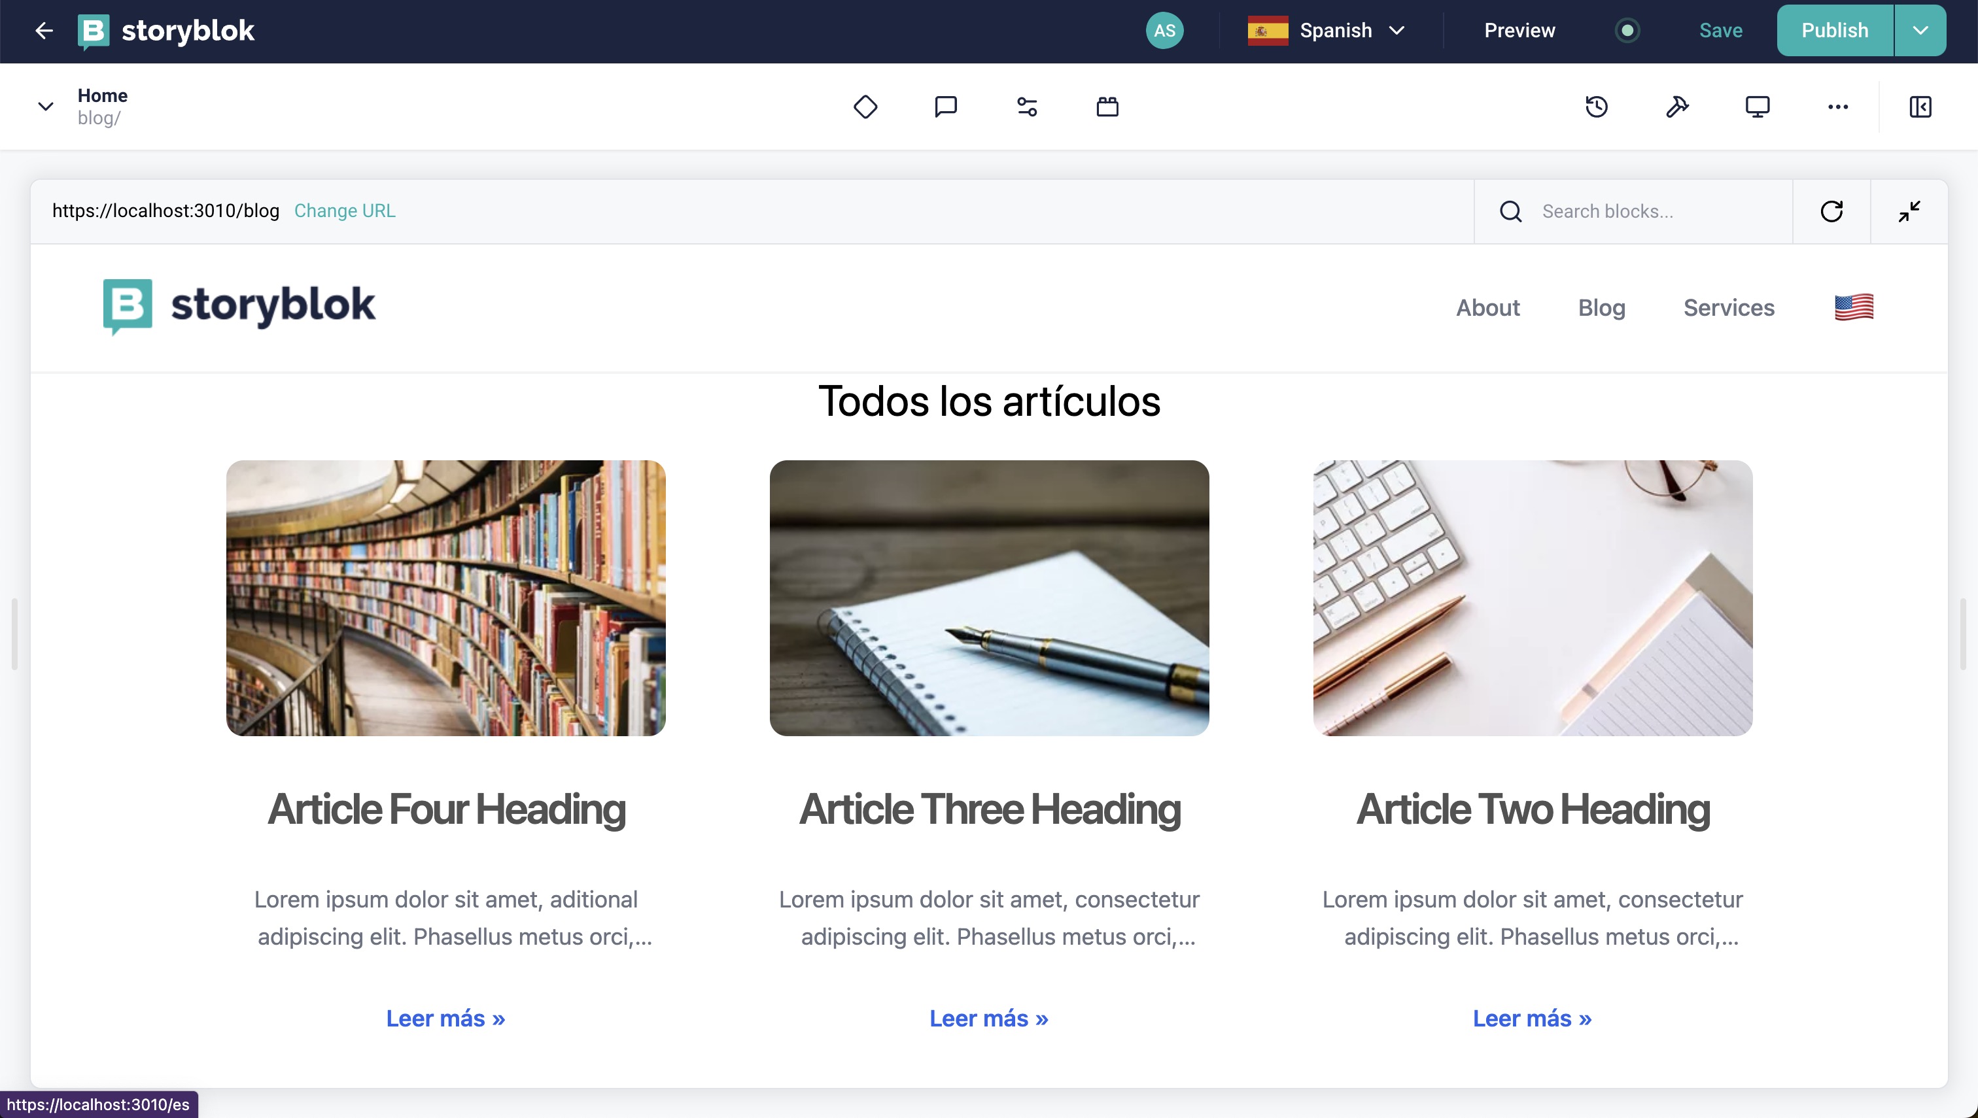Viewport: 1978px width, 1118px height.
Task: Reload the preview with refresh icon
Action: tap(1831, 211)
